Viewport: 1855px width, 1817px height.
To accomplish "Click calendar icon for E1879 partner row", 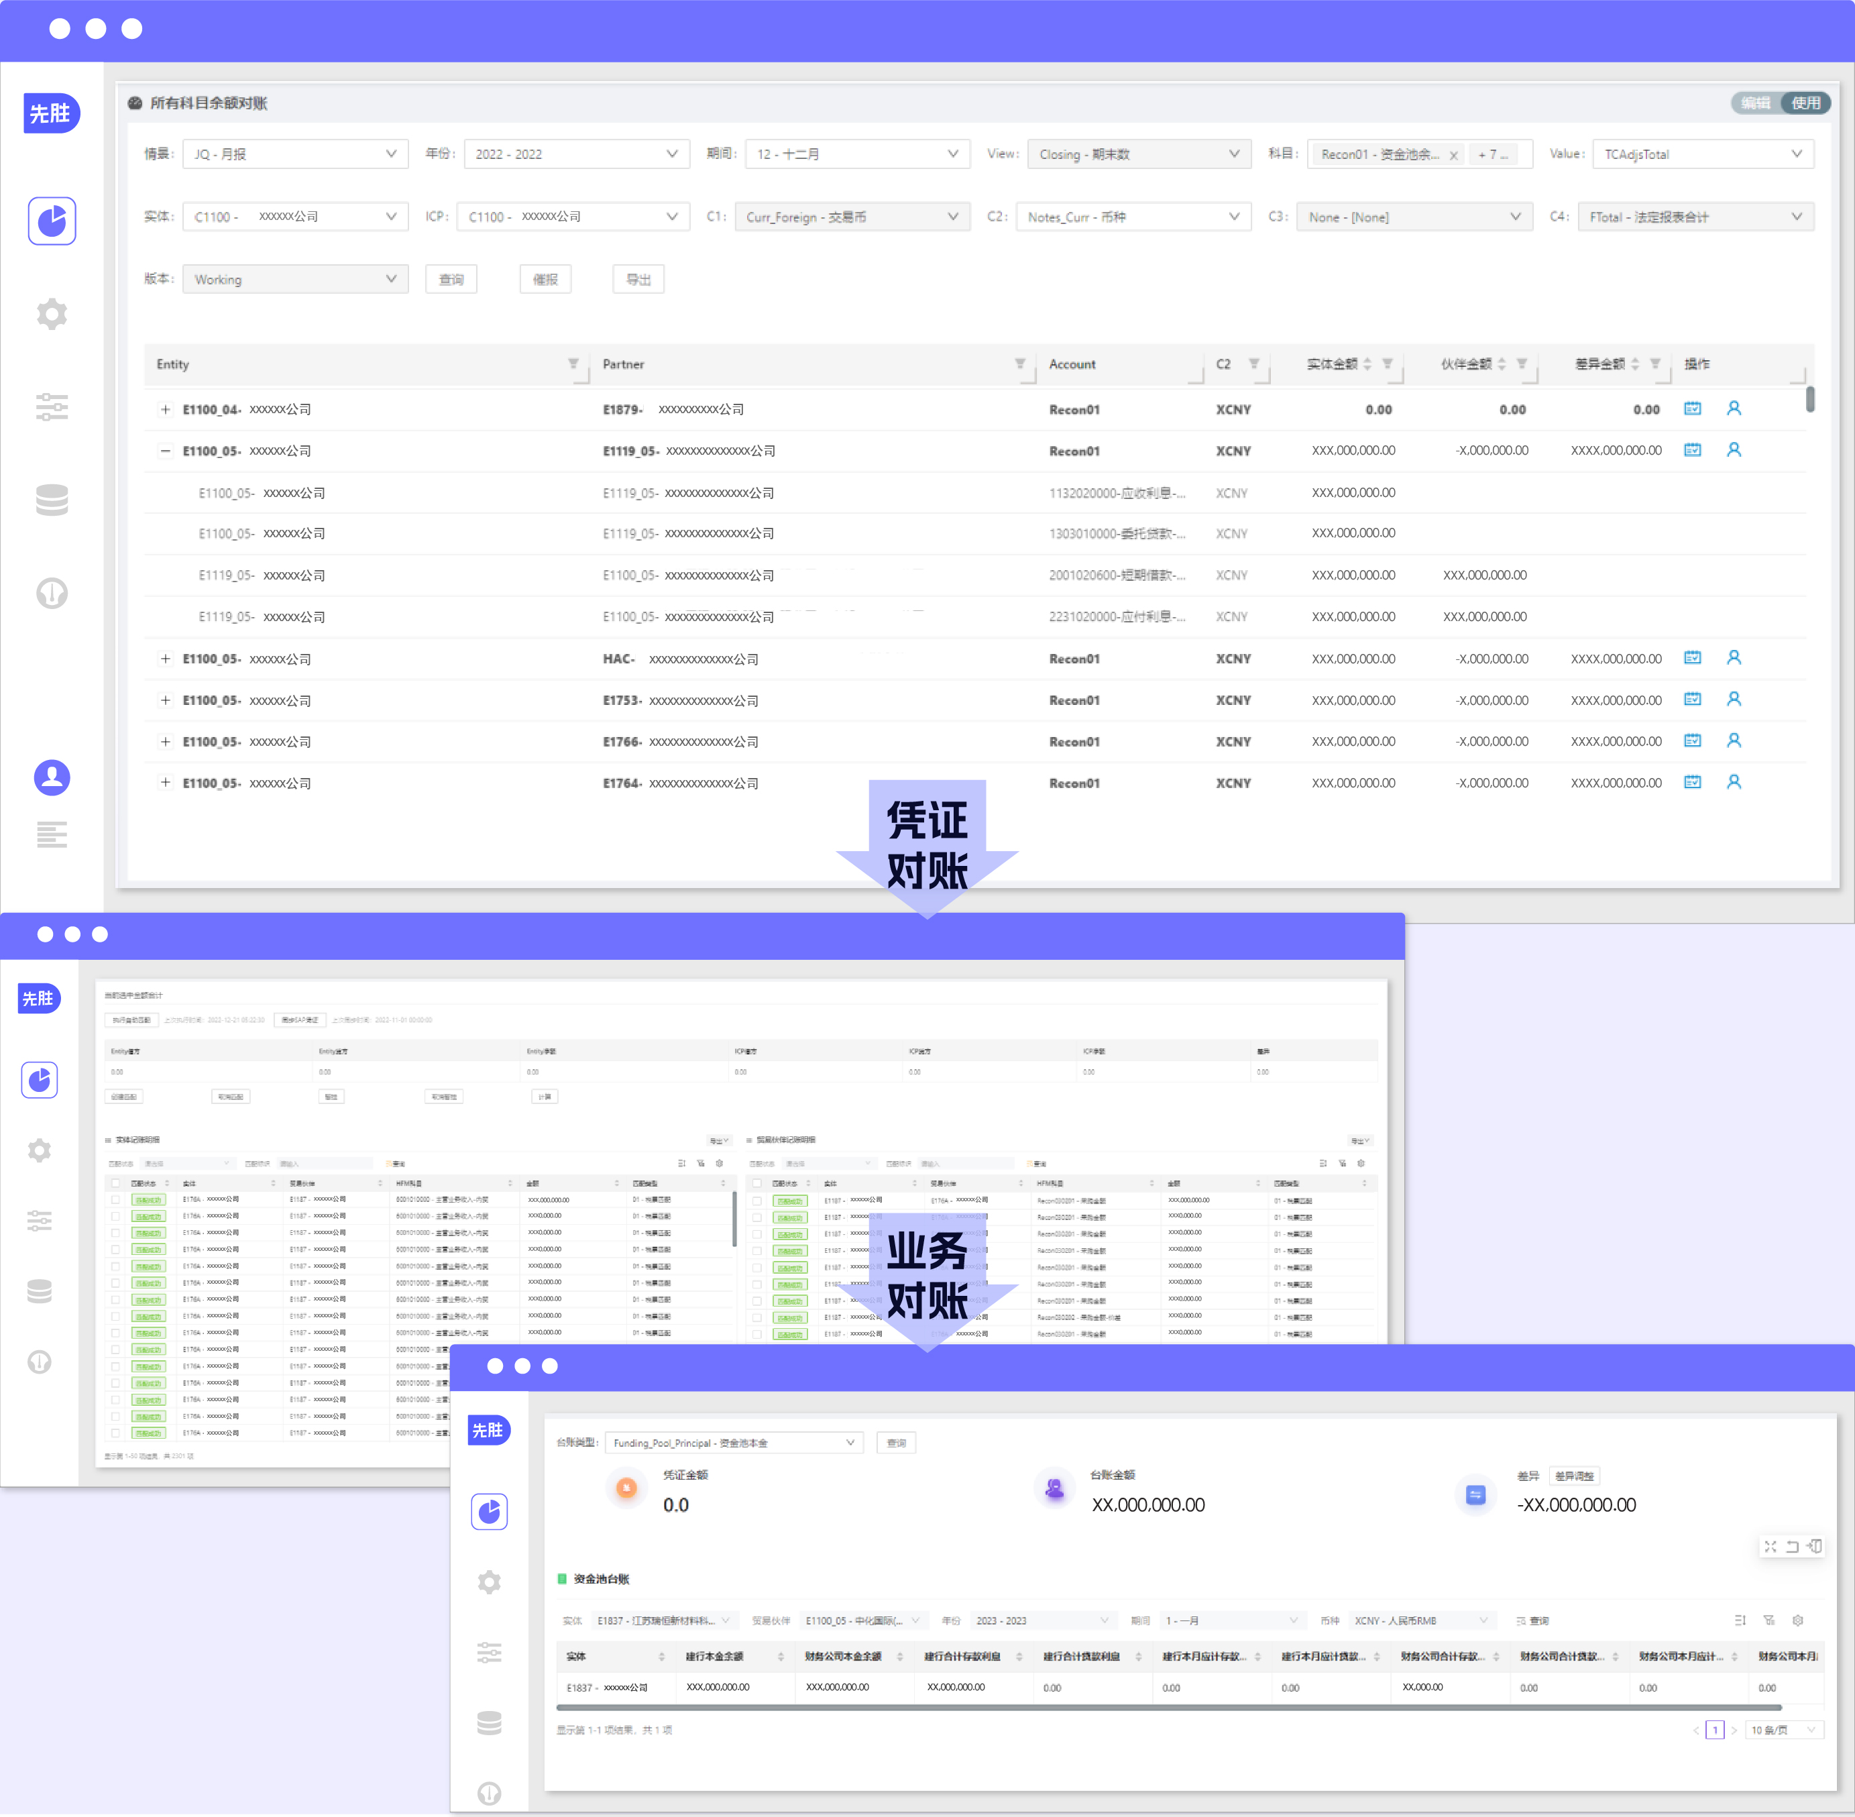I will 1692,408.
